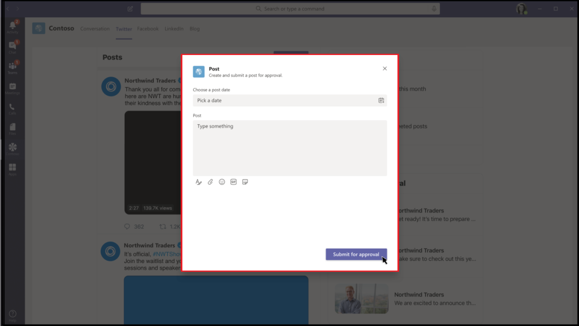
Task: Click the search or command box
Action: (290, 9)
